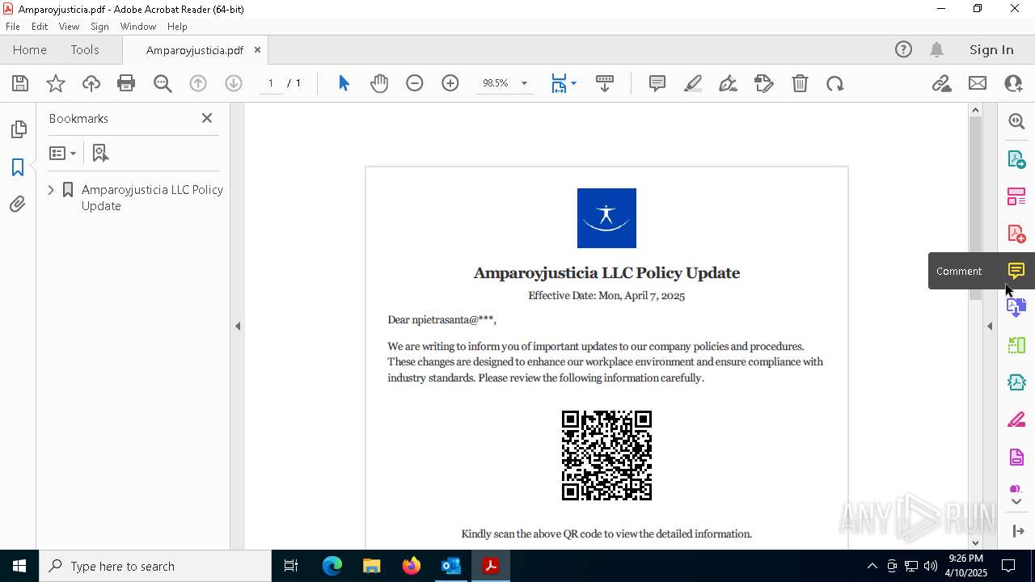The image size is (1035, 582).
Task: Activate the selection arrow tool
Action: tap(344, 83)
